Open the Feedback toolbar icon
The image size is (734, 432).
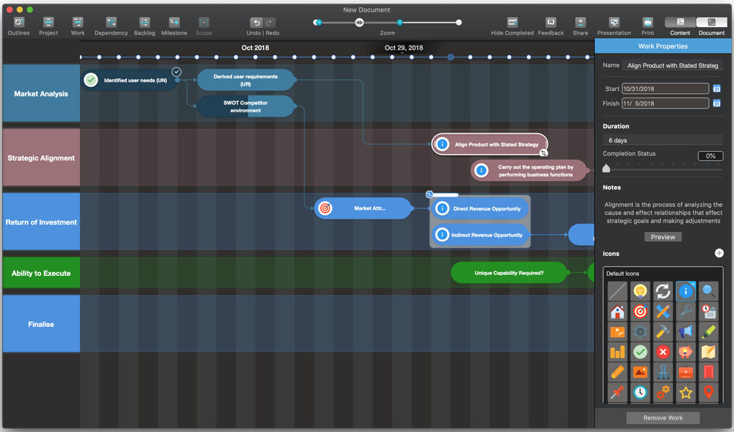551,23
